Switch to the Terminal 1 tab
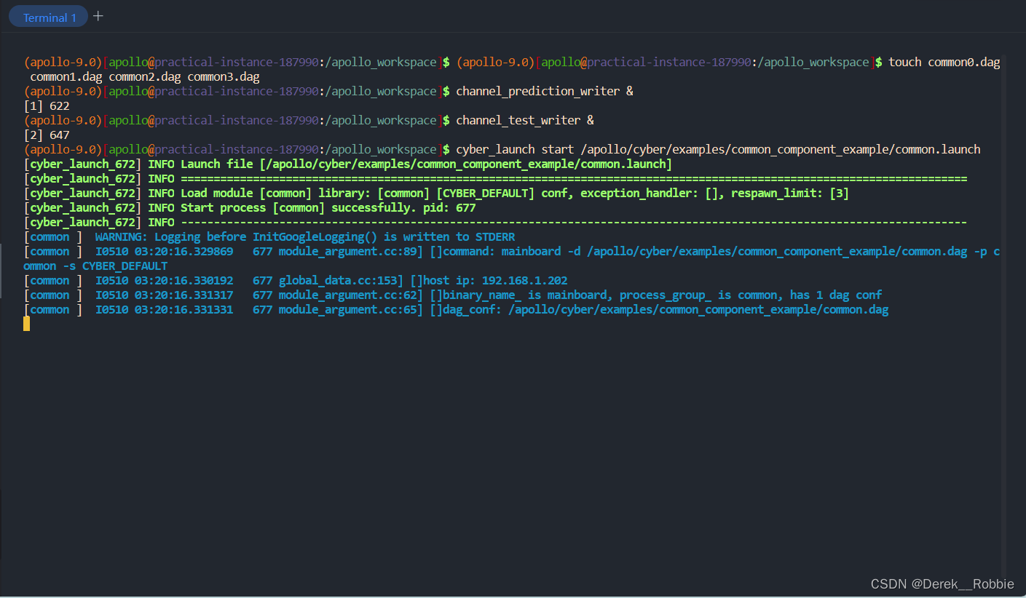 pyautogui.click(x=49, y=17)
